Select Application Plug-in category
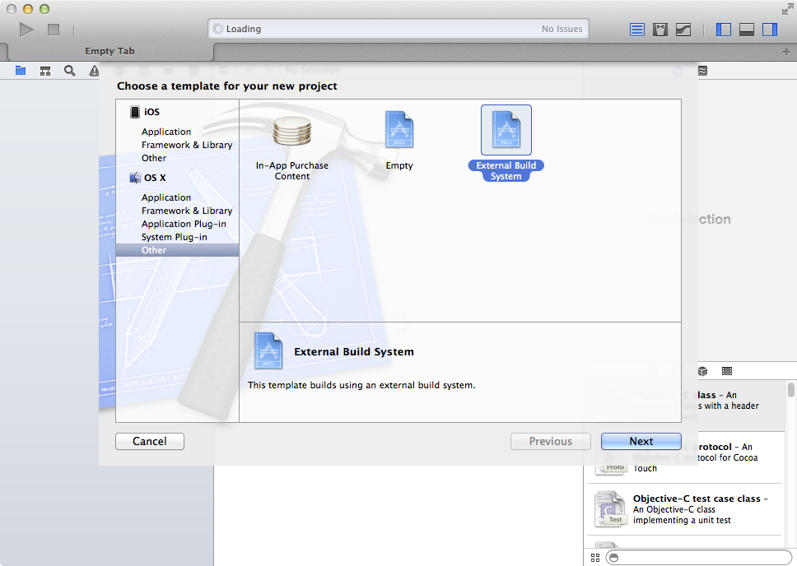 [184, 224]
